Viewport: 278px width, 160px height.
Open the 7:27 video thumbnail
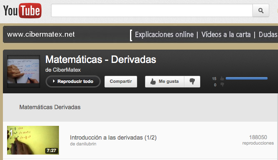coord(33,140)
